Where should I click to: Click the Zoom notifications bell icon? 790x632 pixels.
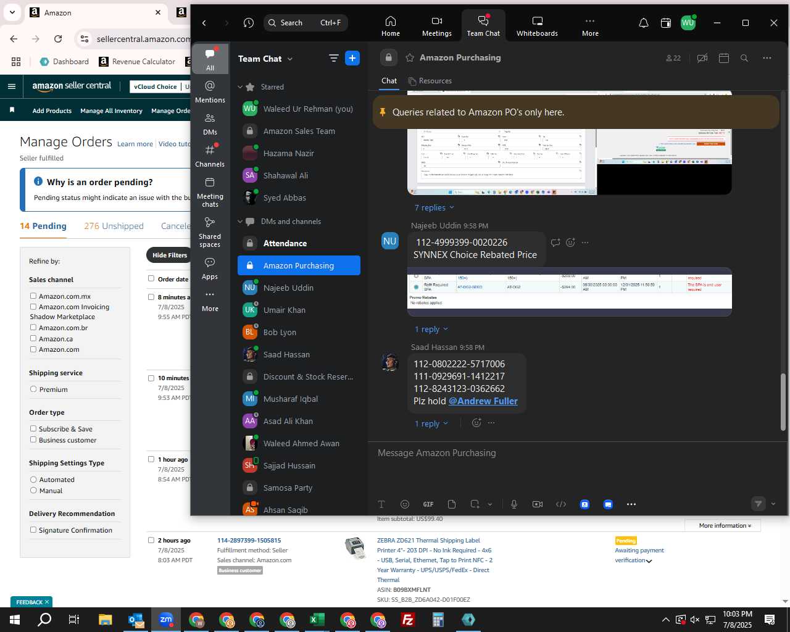[x=643, y=23]
